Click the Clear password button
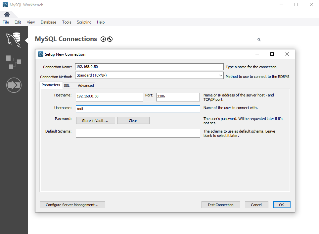319x234 pixels. [x=133, y=120]
